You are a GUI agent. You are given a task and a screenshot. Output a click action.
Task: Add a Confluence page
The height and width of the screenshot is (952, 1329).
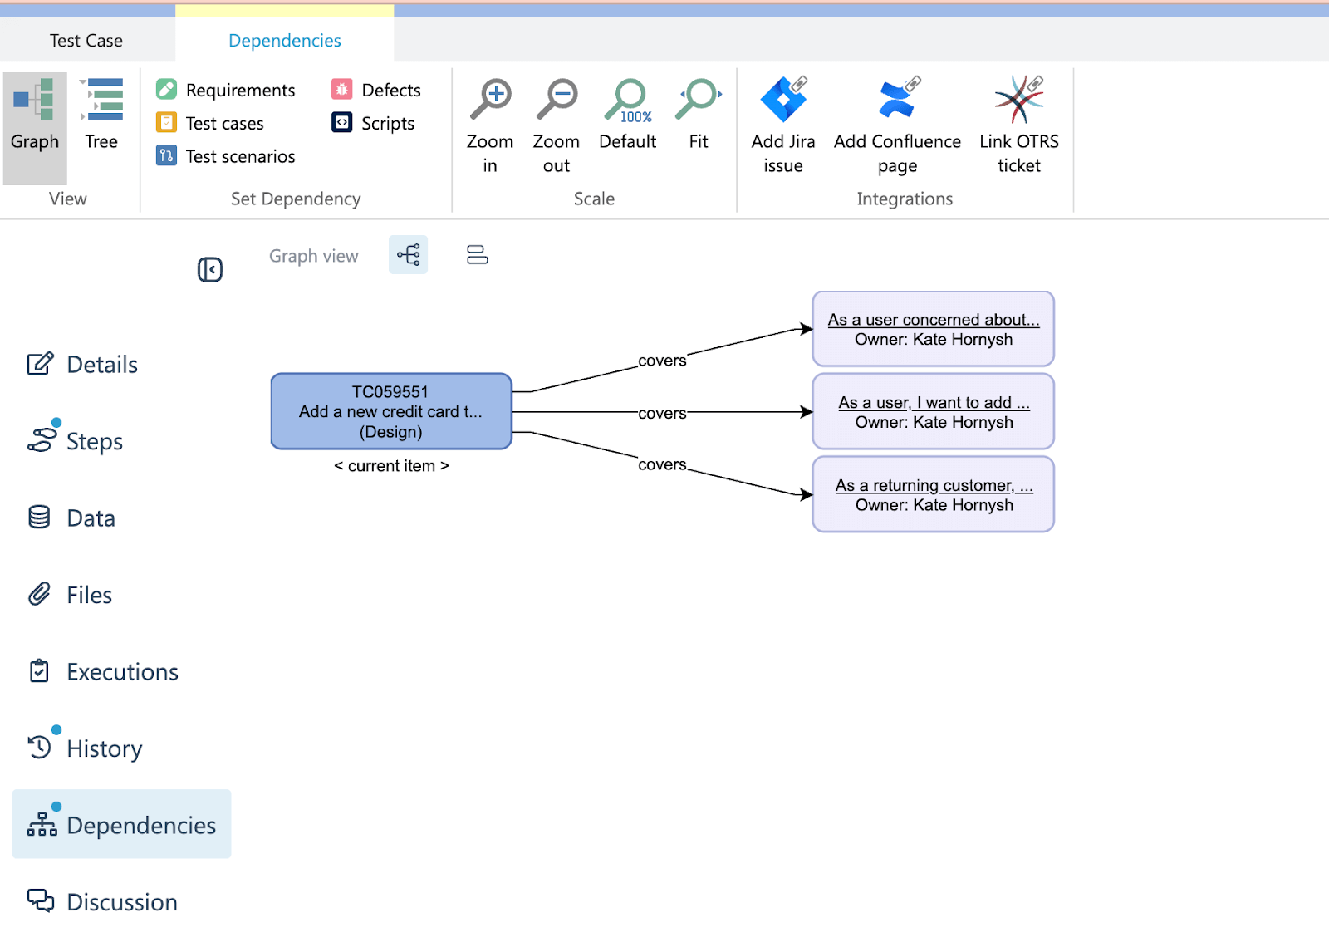[896, 125]
